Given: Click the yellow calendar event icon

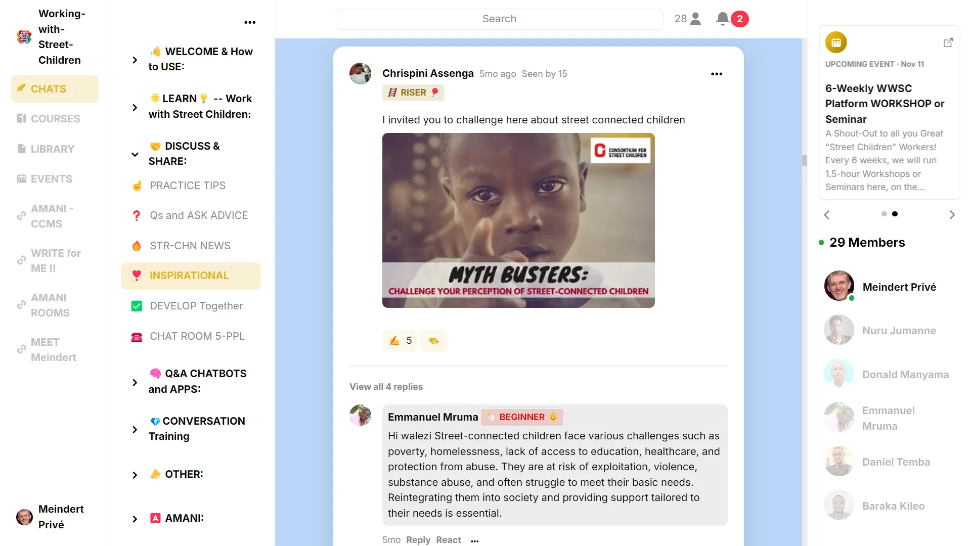Looking at the screenshot, I should 836,42.
